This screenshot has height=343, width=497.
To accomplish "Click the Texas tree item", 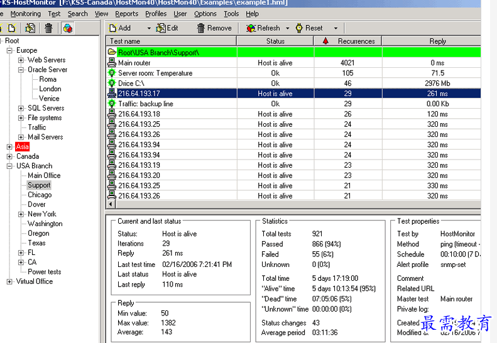I will (x=36, y=243).
